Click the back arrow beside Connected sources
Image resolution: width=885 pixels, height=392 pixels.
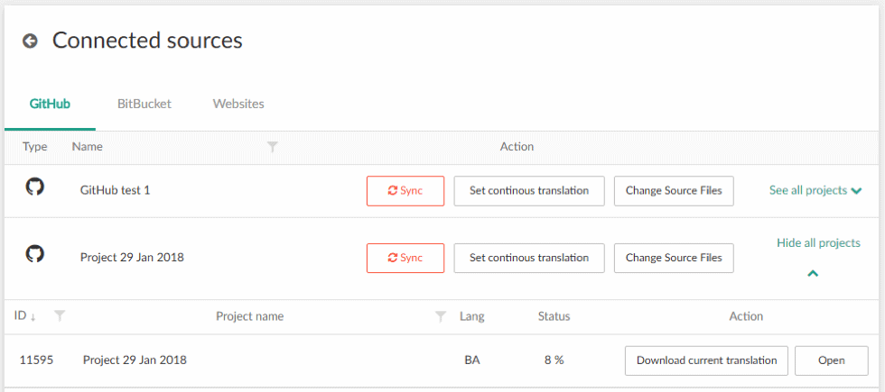tap(30, 41)
